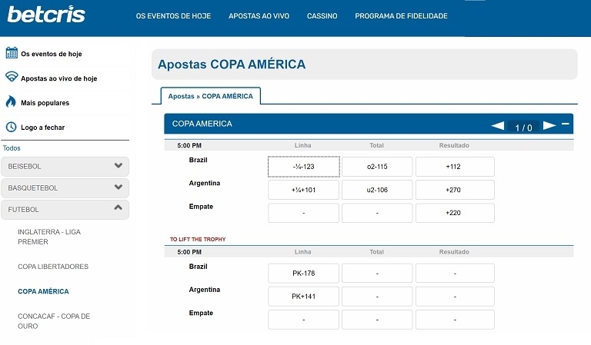Select the Apostas » COPA AMÉRICA tab
Image resolution: width=591 pixels, height=345 pixels.
tap(210, 96)
